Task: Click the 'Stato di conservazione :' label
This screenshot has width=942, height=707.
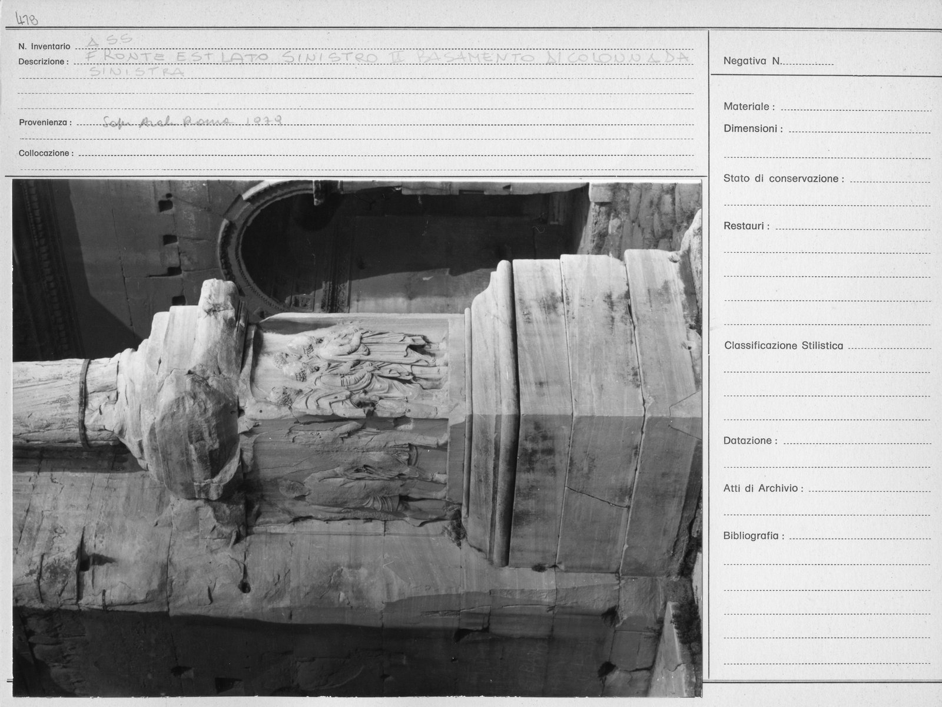Action: [784, 179]
